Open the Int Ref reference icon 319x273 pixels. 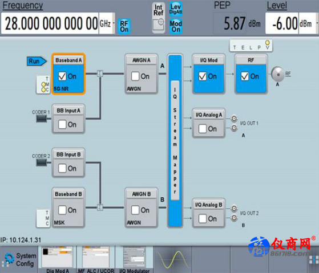(x=159, y=18)
